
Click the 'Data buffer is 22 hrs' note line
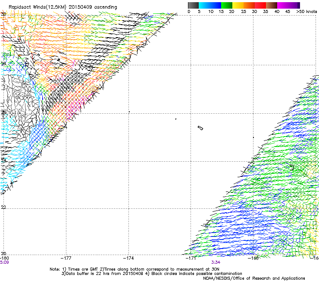152,274
